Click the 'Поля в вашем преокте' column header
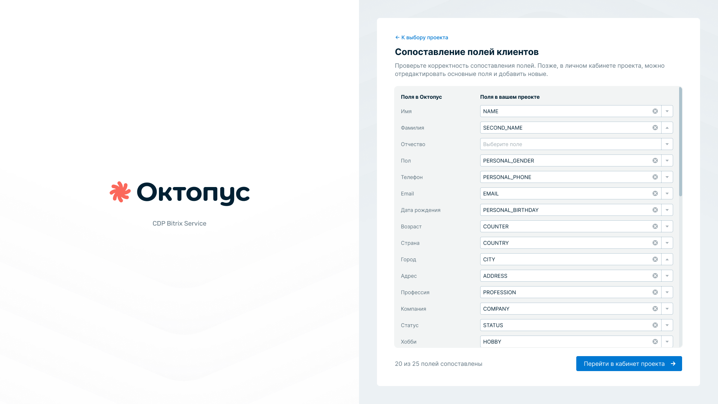 point(510,97)
